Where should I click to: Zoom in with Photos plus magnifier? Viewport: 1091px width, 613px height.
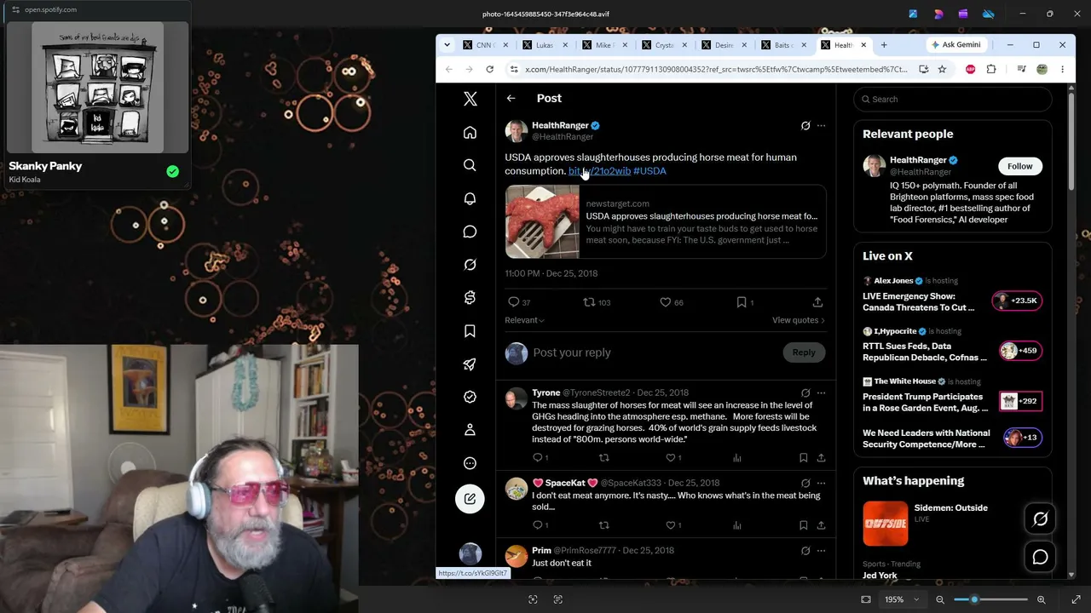(1041, 599)
